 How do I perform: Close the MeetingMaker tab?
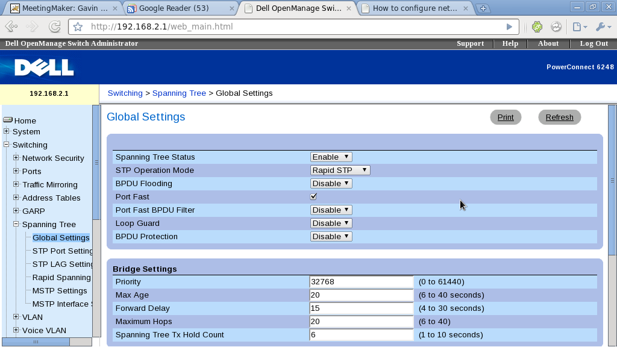(x=114, y=8)
